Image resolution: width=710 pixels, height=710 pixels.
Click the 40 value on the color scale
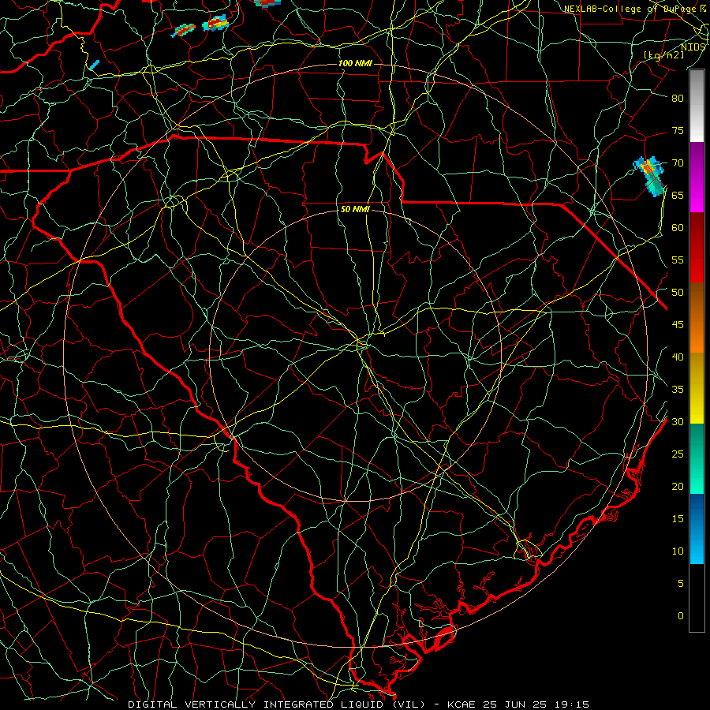pyautogui.click(x=678, y=357)
